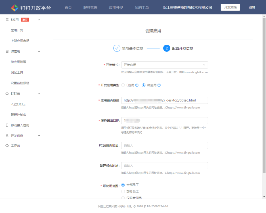
Task: Click help icon next to 微应用 radio
Action: [159, 85]
